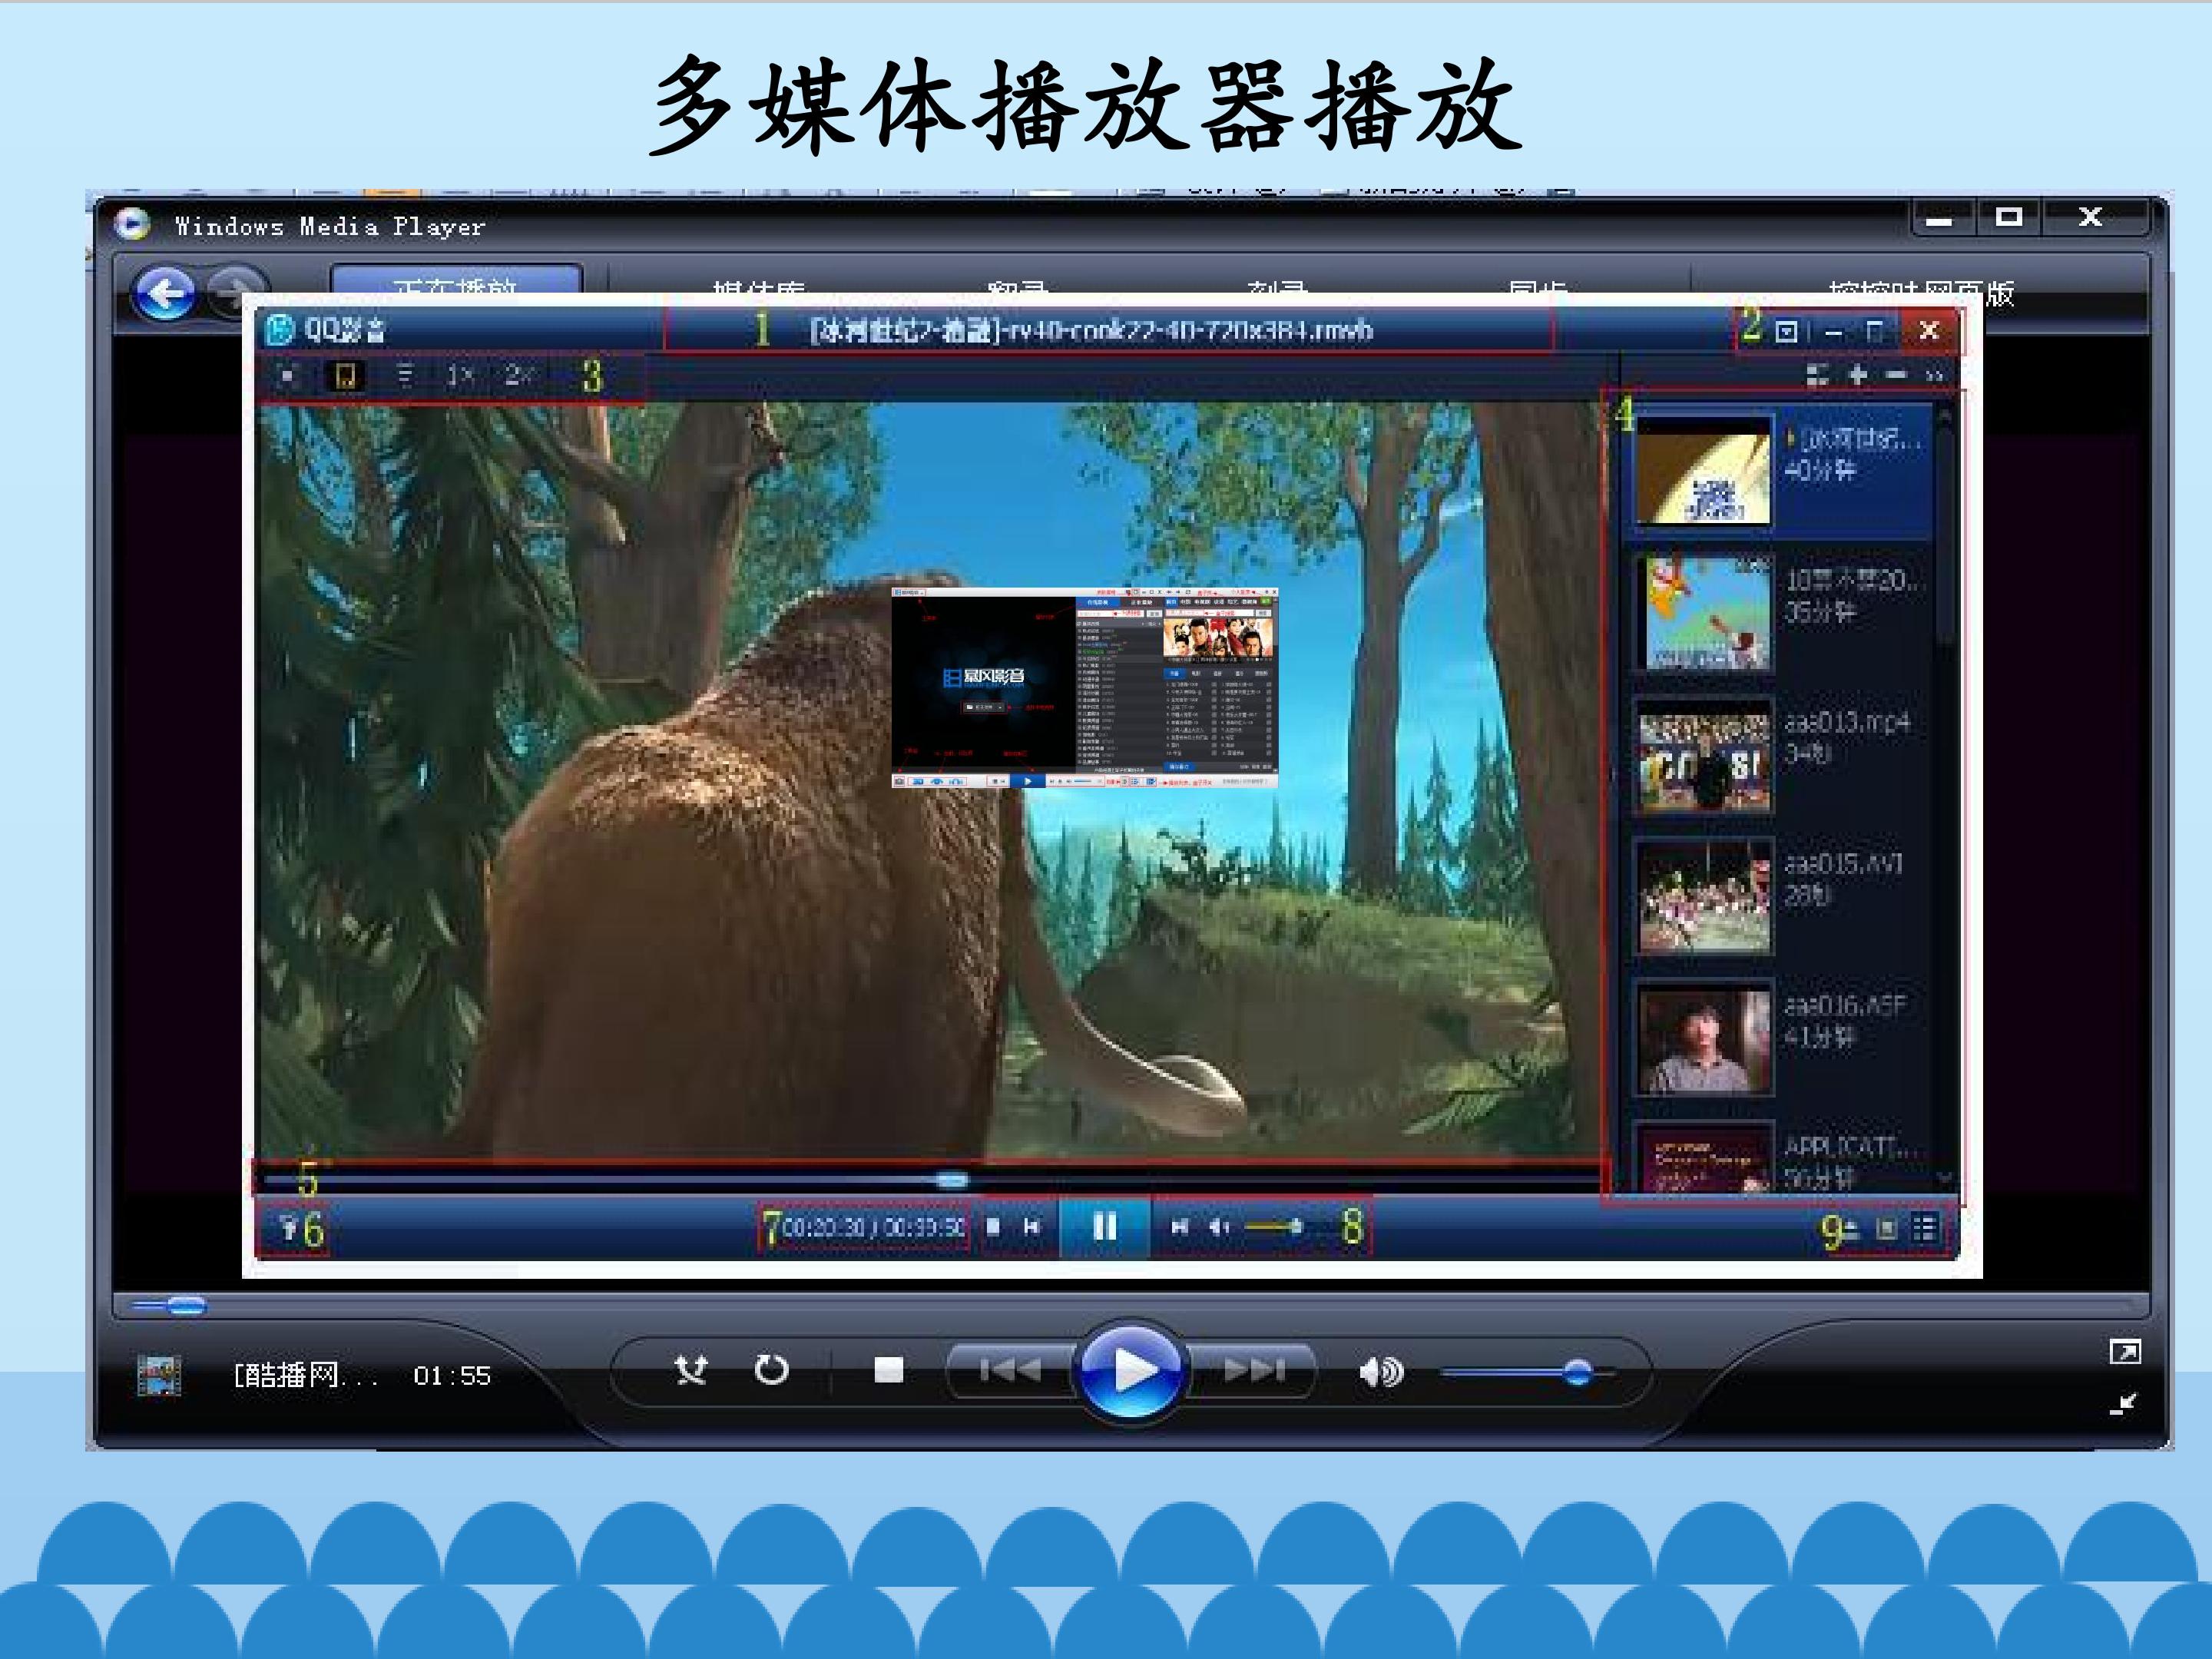Remove playlist item with the minus icon
The width and height of the screenshot is (2212, 1659).
pos(1896,375)
